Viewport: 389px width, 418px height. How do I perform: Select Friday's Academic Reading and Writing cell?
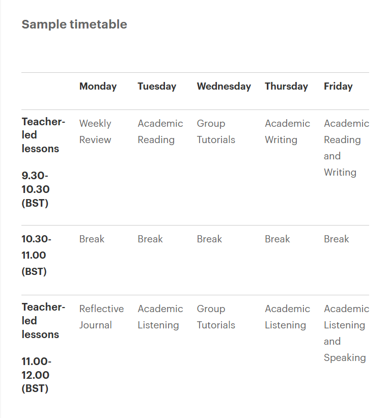tap(346, 148)
